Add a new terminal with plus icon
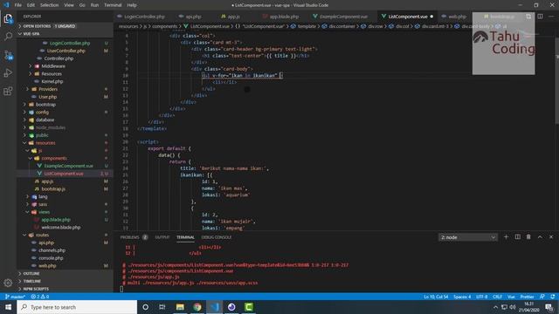This screenshot has width=559, height=314. tap(506, 237)
